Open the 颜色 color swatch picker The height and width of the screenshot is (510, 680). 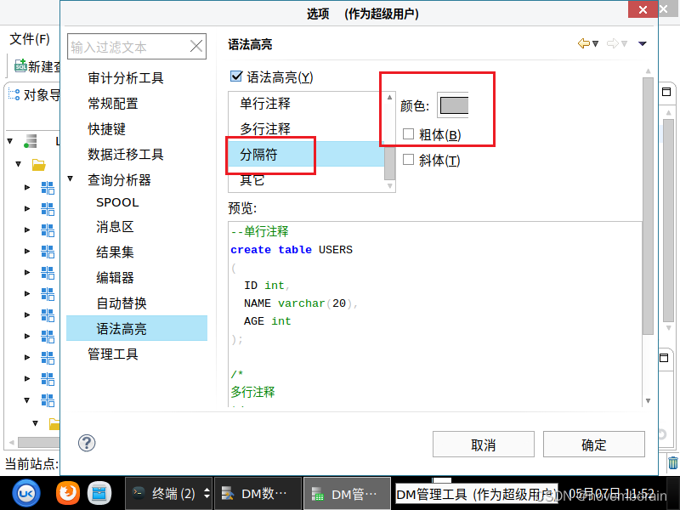[x=454, y=105]
